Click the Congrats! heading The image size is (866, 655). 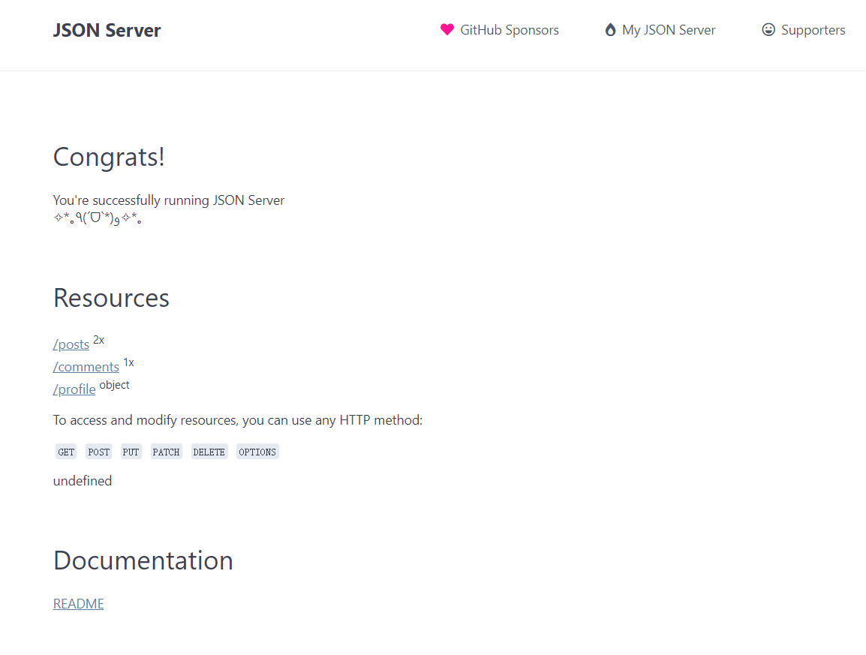tap(109, 158)
